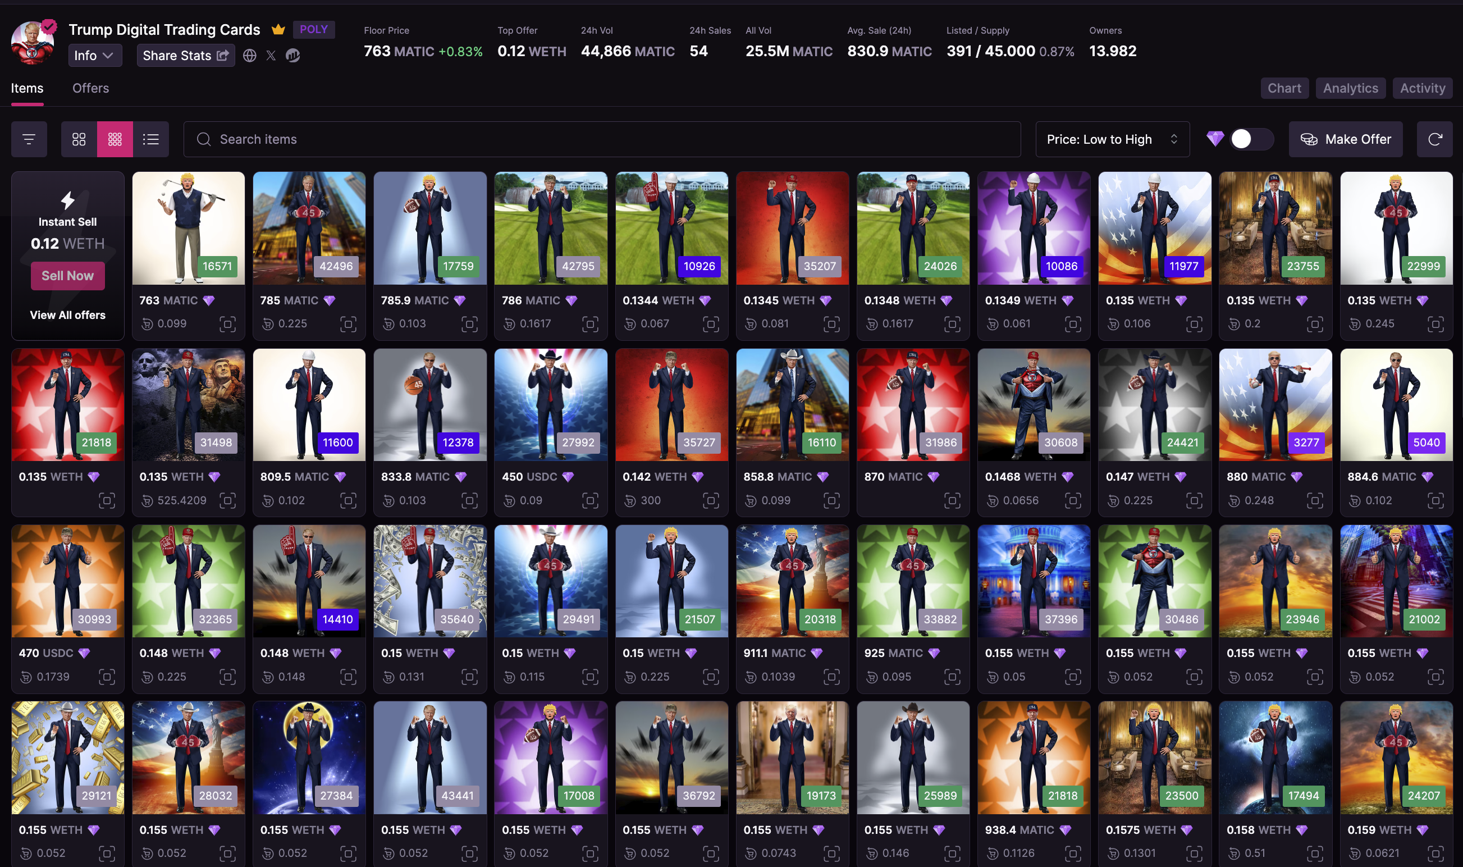Click the Make Offer button
The height and width of the screenshot is (867, 1463).
[1345, 139]
